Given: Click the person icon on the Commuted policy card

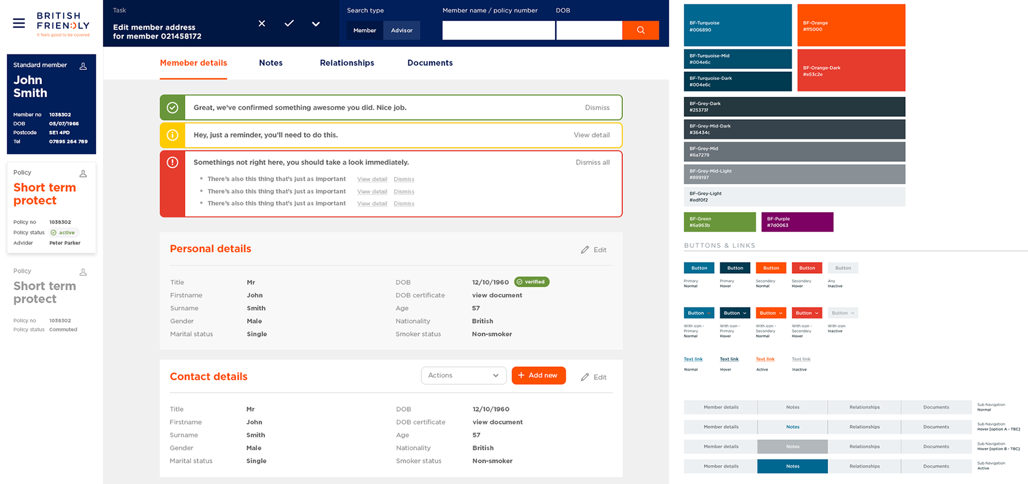Looking at the screenshot, I should pyautogui.click(x=83, y=272).
